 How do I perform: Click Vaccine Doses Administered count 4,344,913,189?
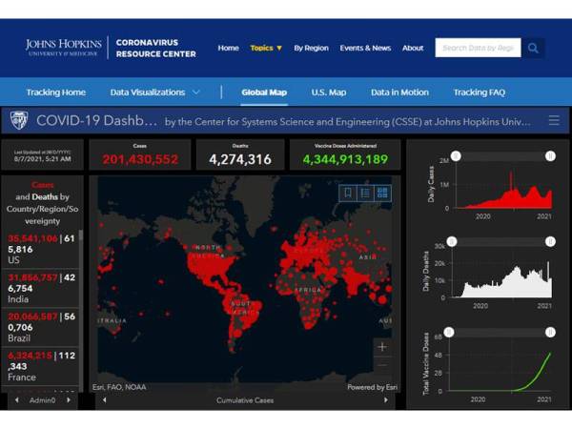coord(345,159)
